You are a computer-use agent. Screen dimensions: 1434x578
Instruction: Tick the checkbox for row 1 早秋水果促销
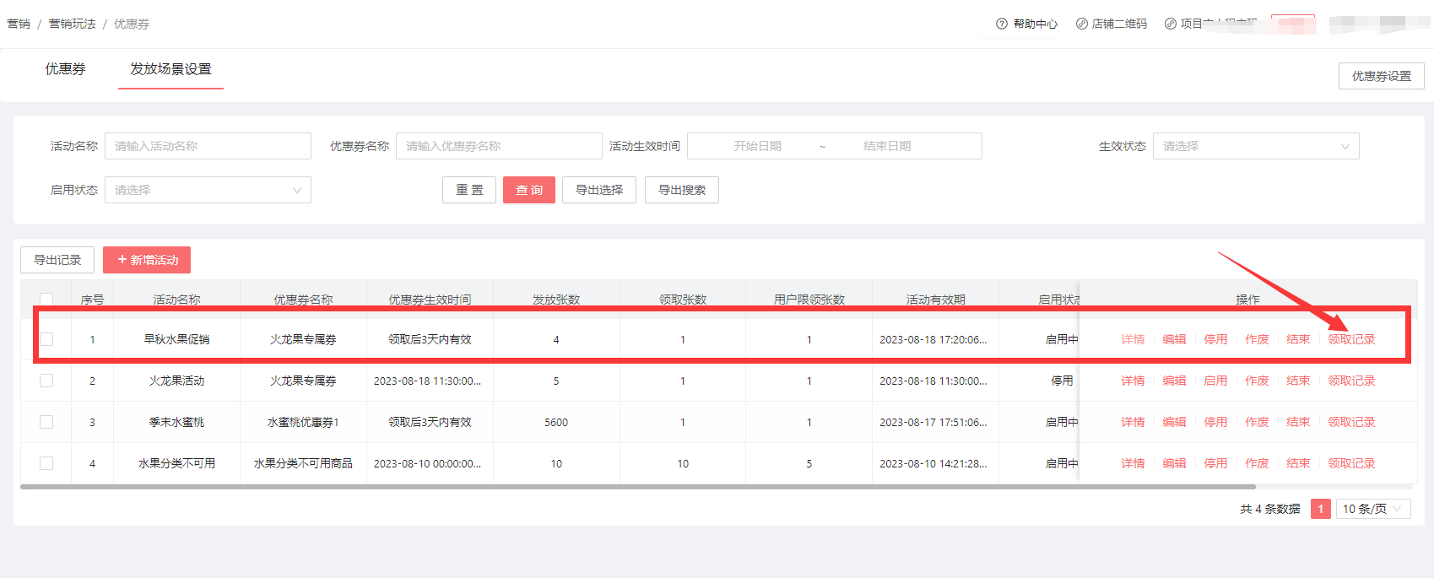point(46,339)
